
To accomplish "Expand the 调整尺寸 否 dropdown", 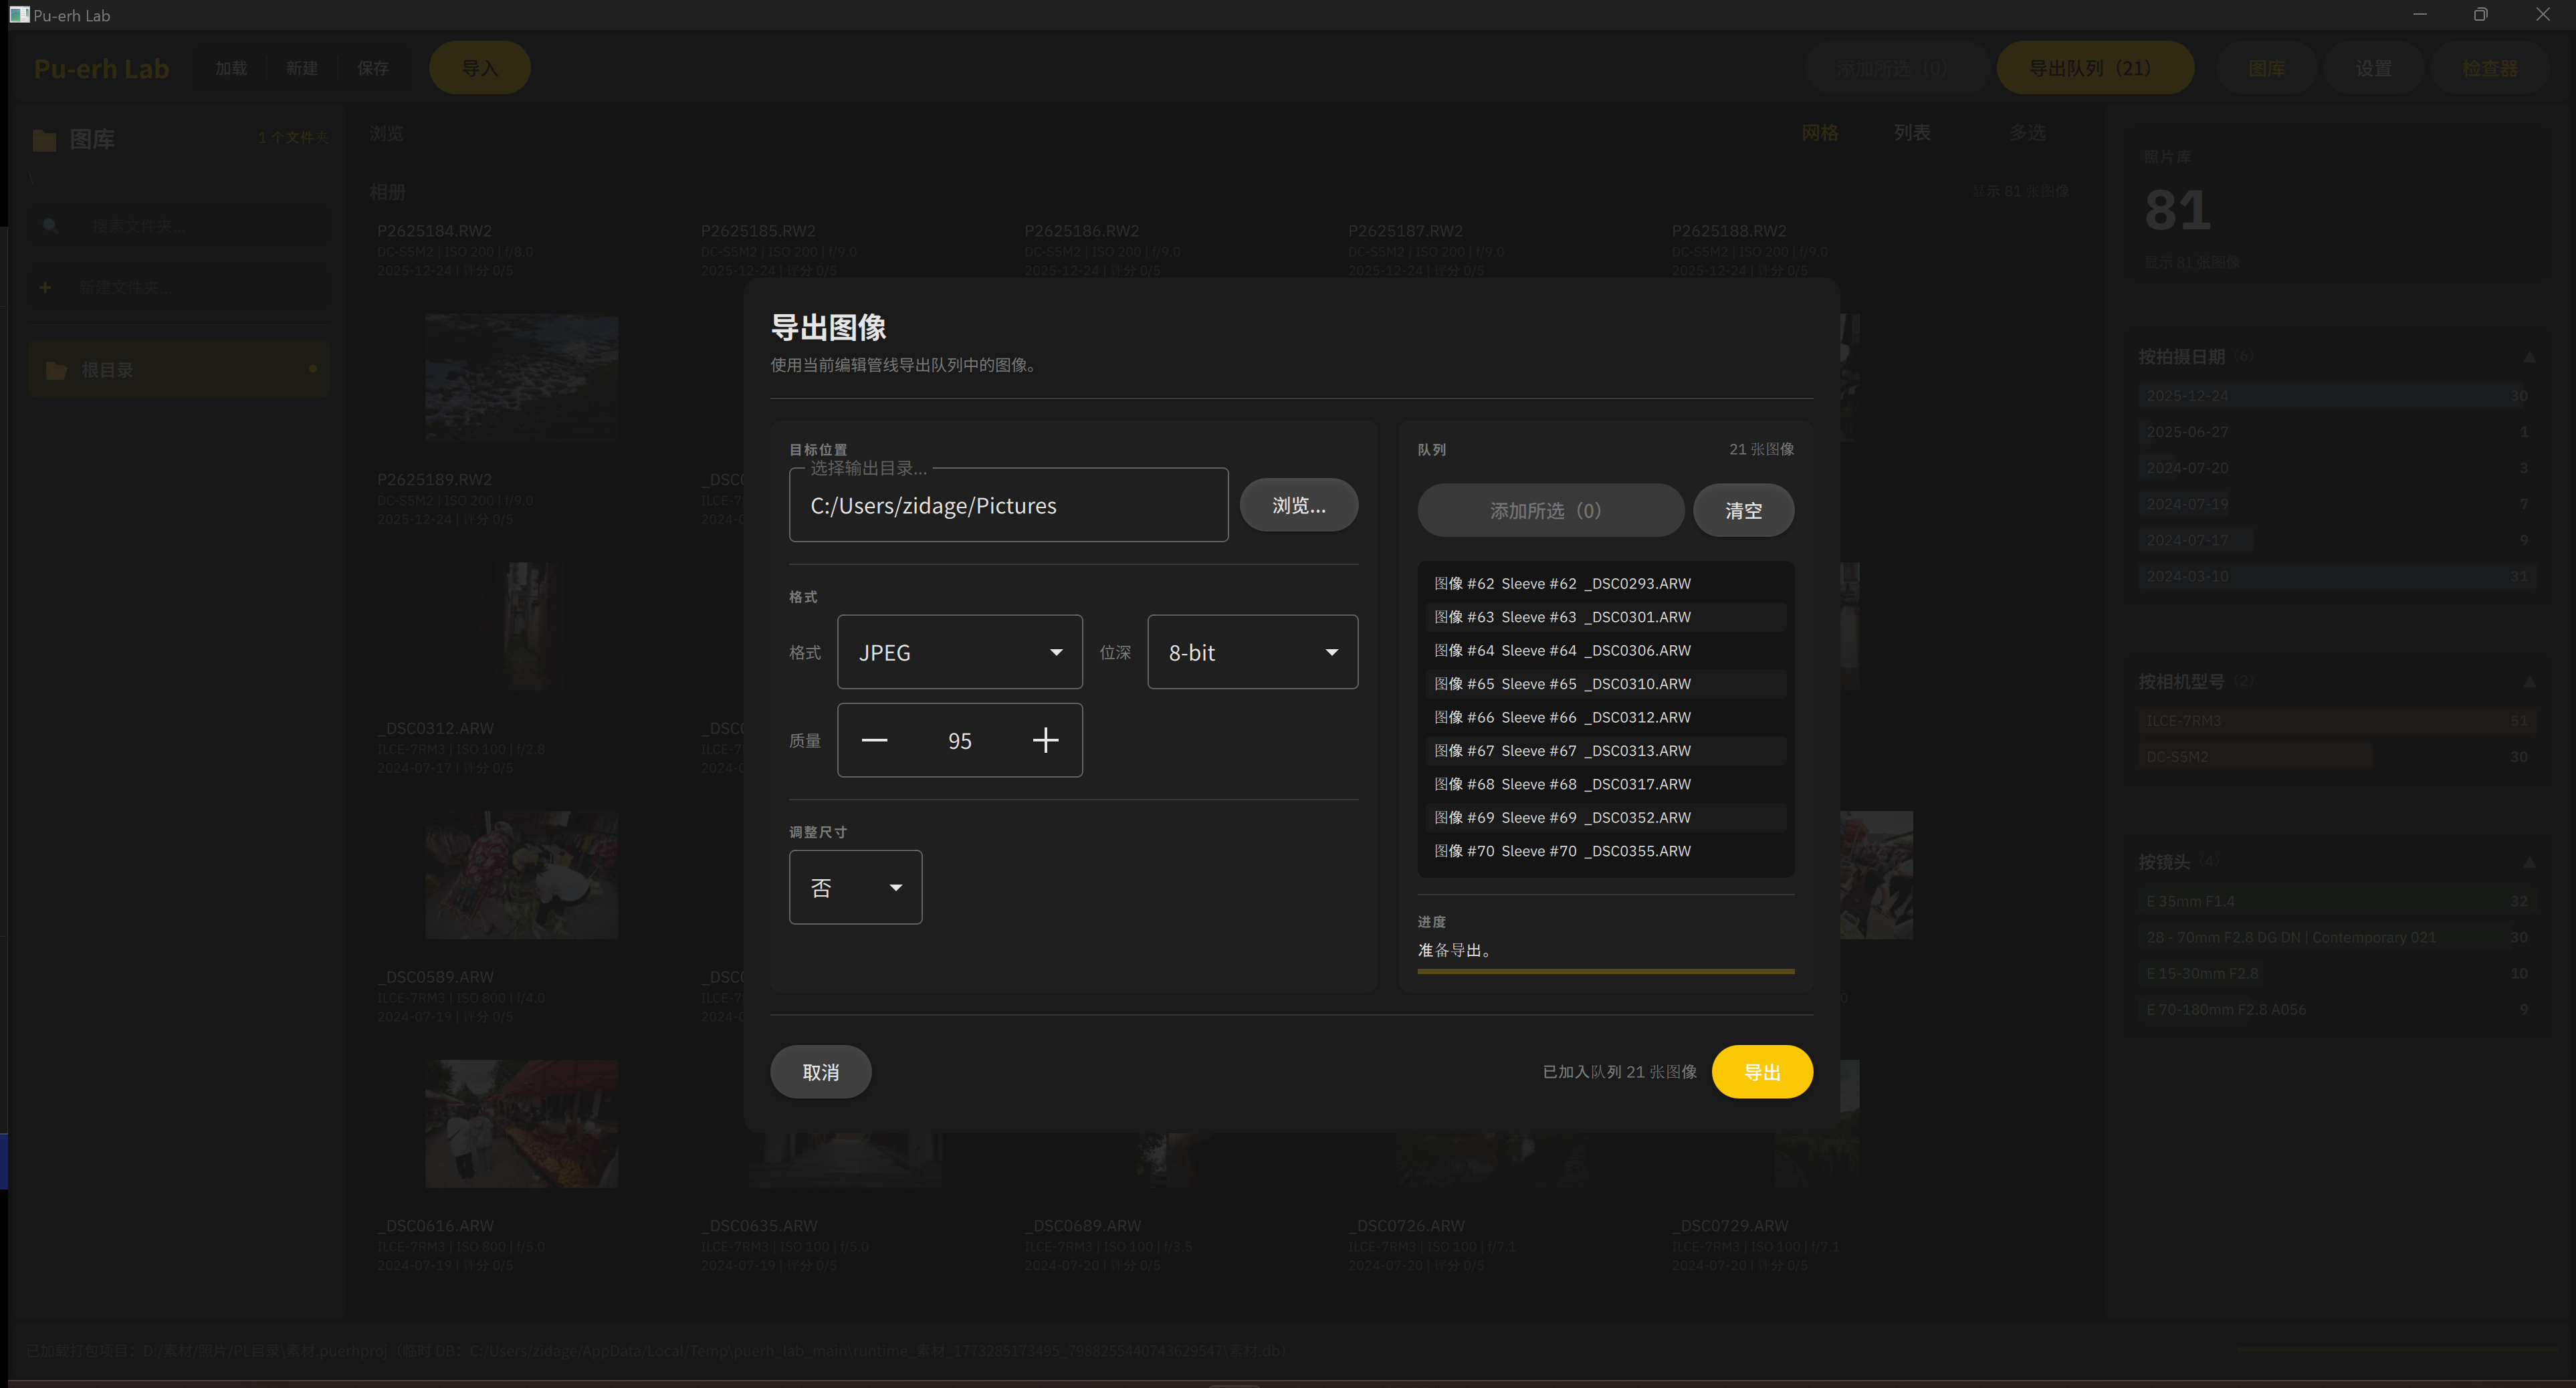I will [x=855, y=887].
